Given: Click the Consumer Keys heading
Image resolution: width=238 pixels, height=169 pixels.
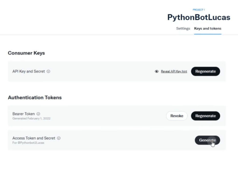Looking at the screenshot, I should point(26,53).
